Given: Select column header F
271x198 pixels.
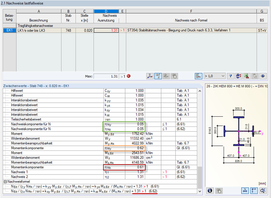Looking at the screenshot, I should coord(191,11).
